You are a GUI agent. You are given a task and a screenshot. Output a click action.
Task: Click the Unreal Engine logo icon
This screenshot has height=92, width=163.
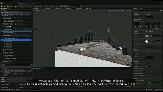[x=2, y=3]
